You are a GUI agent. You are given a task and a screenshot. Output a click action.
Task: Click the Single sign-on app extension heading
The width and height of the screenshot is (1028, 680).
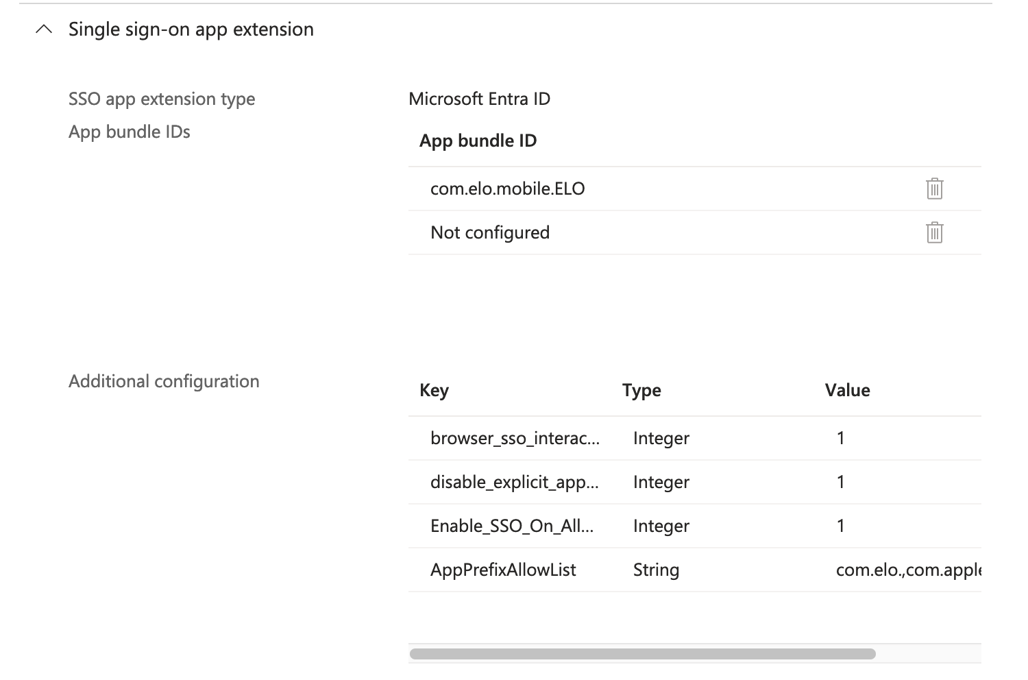click(x=191, y=29)
